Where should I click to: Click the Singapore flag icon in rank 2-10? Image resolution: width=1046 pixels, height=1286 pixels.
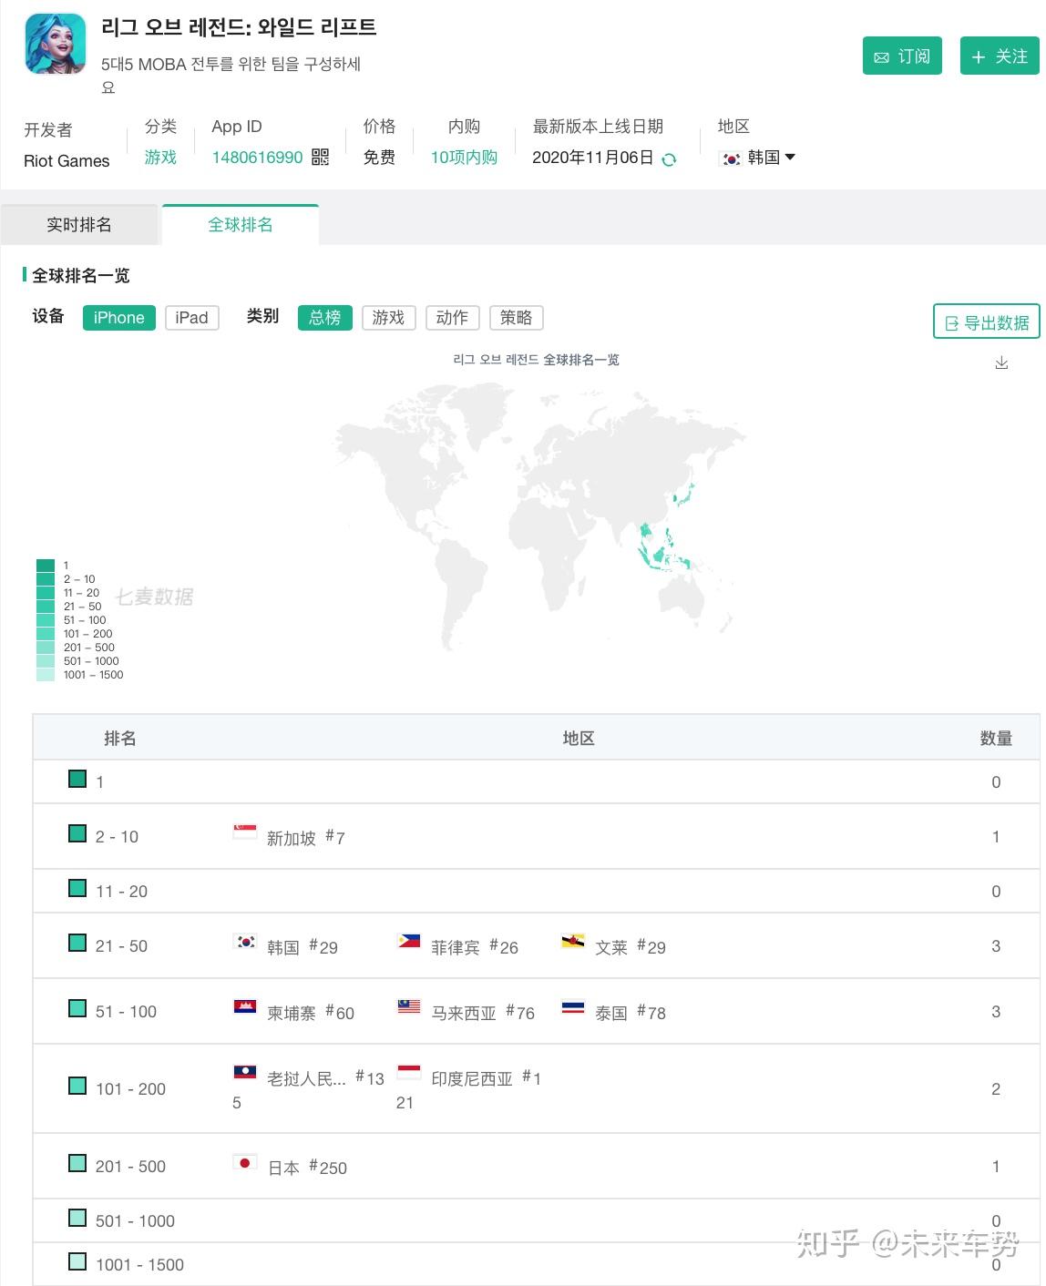coord(244,832)
